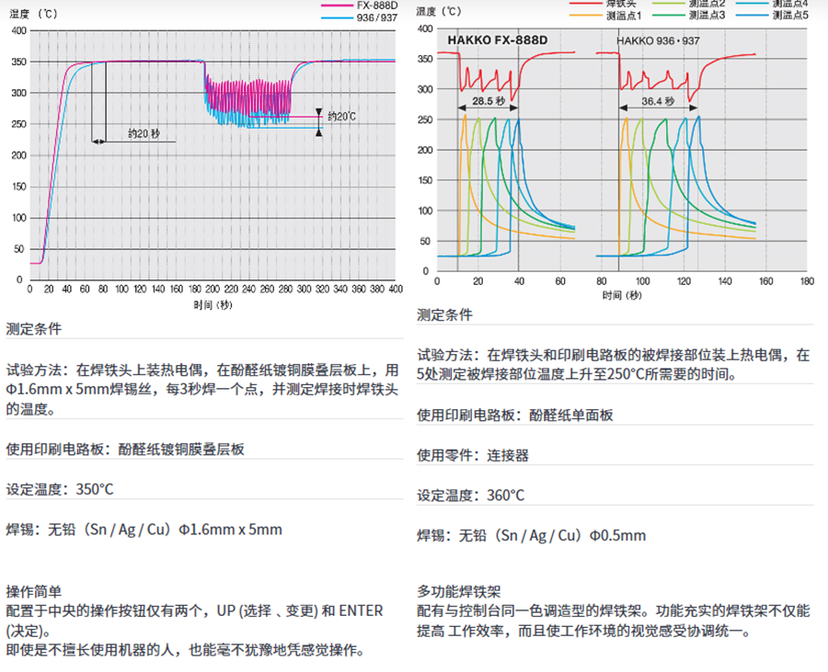The image size is (828, 672).
Task: Click the 'HAKKO FX-888D' title in right chart
Action: (498, 40)
